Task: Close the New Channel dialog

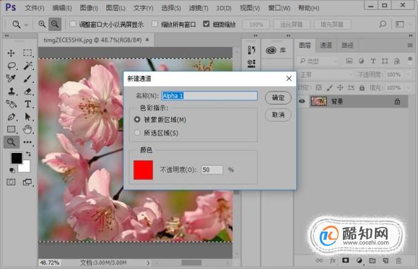Action: pyautogui.click(x=288, y=79)
